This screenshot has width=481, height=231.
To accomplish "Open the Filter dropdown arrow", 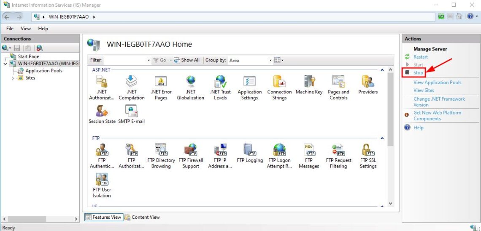I will pyautogui.click(x=149, y=60).
